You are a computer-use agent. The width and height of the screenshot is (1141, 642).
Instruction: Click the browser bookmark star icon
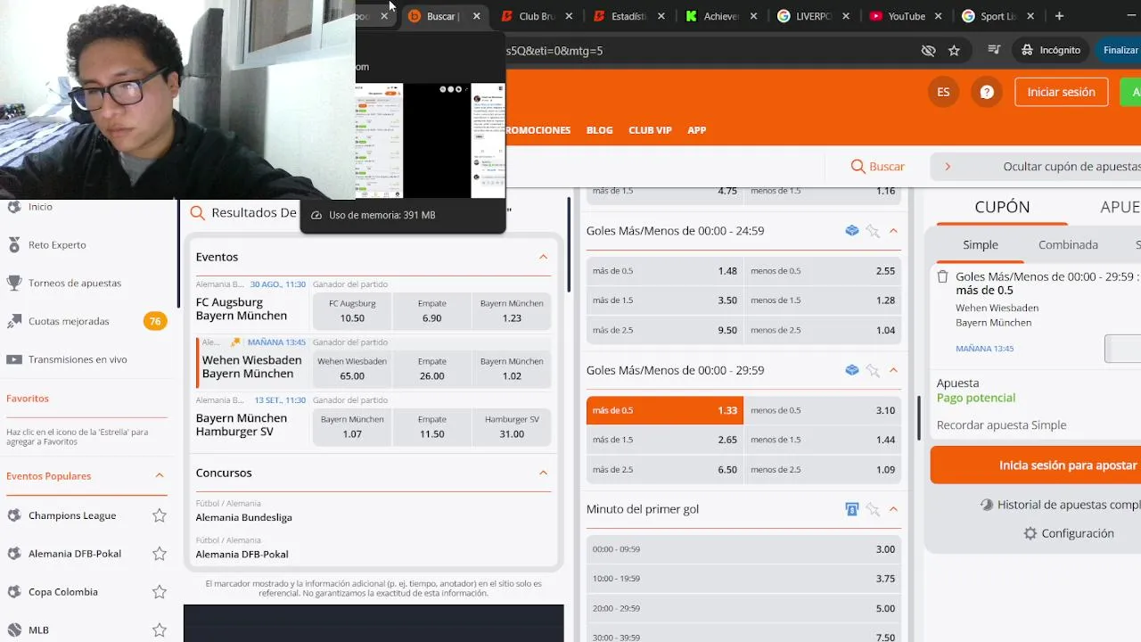coord(954,51)
